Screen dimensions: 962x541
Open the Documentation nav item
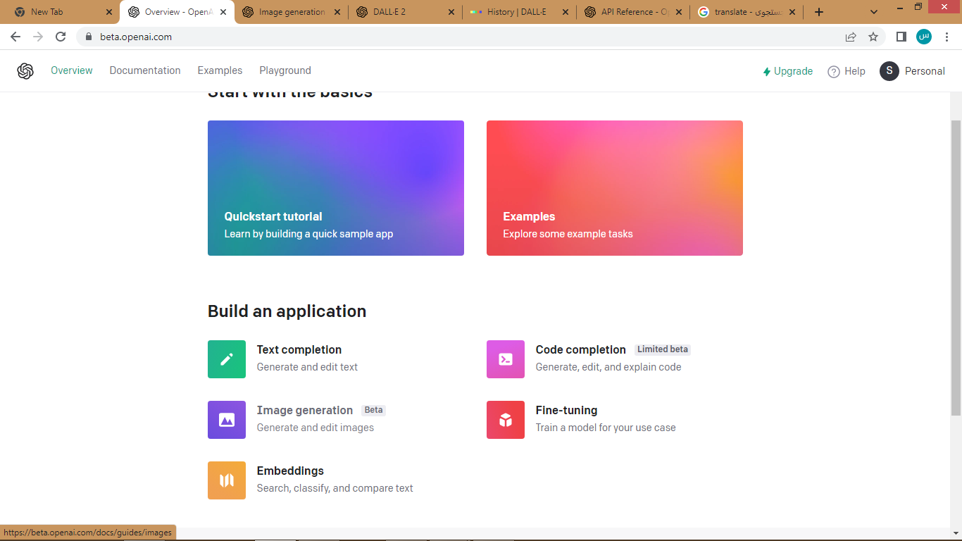pos(145,70)
